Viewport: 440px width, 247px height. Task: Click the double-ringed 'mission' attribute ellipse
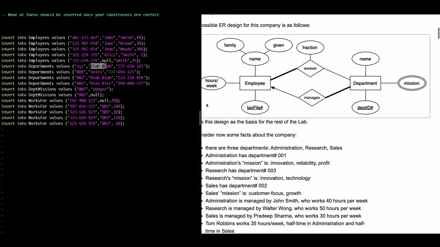[412, 83]
